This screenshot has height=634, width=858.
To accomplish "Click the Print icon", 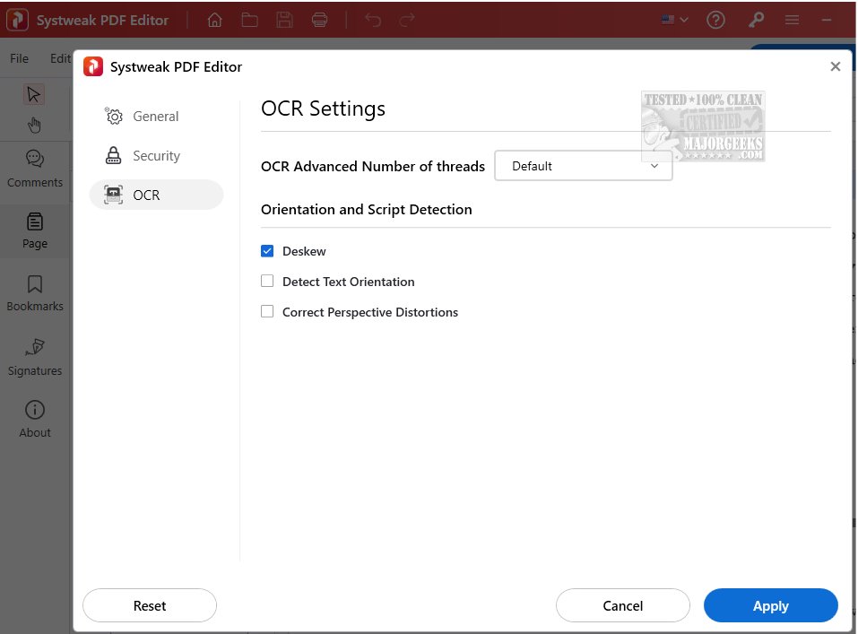I will [320, 21].
